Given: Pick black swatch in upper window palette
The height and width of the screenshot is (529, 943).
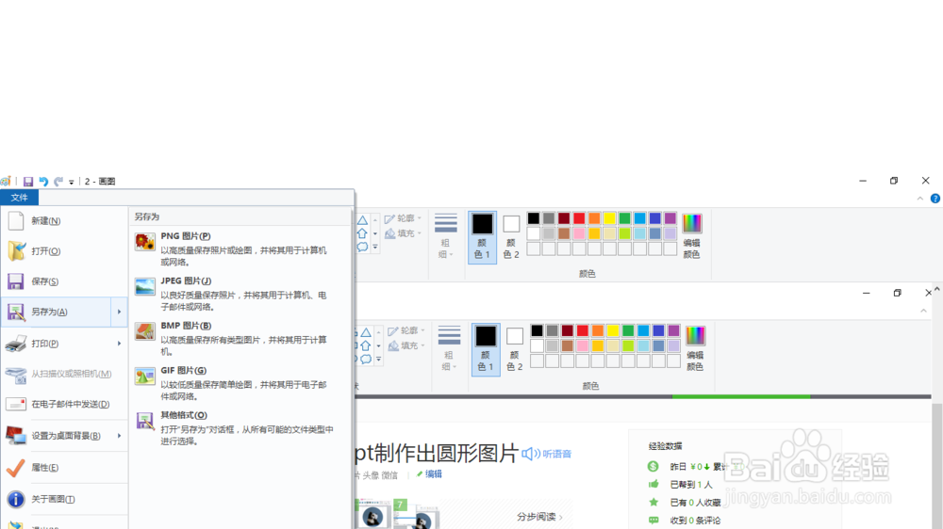Looking at the screenshot, I should point(534,218).
